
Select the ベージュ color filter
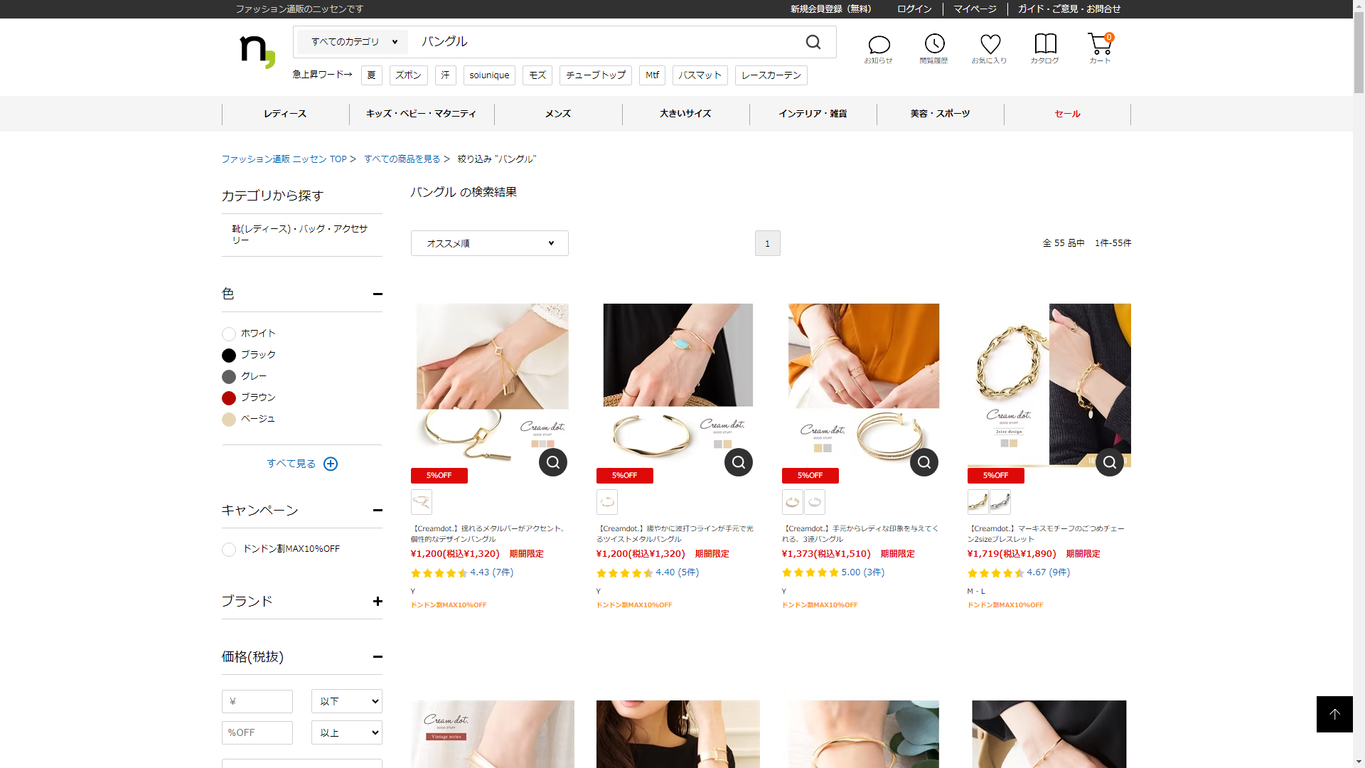point(229,420)
